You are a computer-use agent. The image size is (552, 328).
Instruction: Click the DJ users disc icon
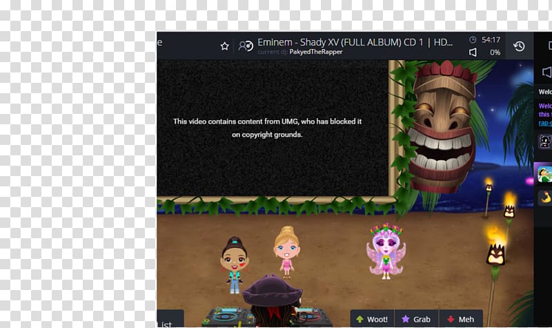246,46
